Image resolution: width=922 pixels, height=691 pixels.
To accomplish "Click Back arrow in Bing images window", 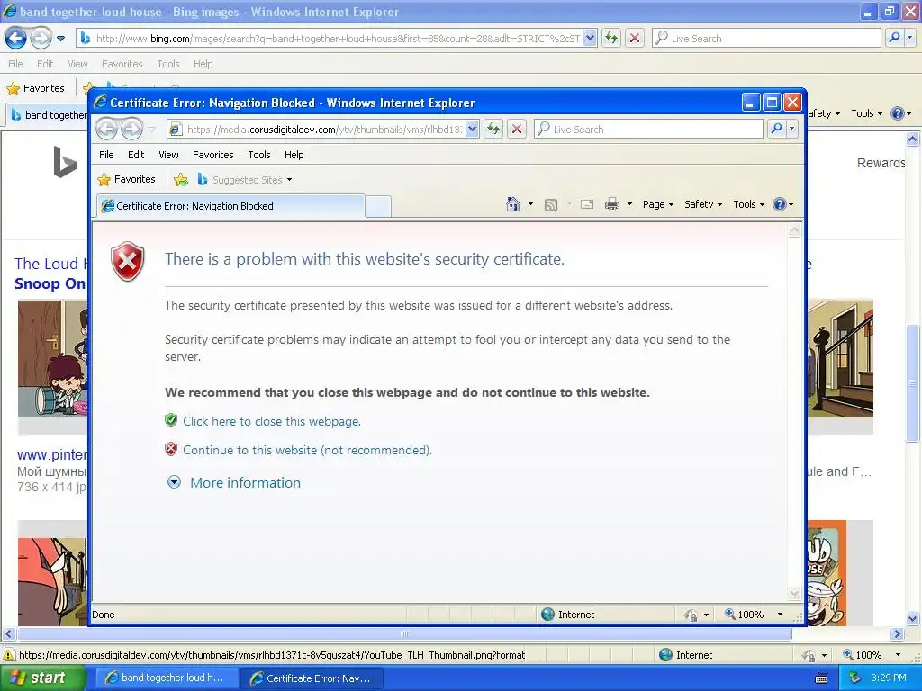I will pyautogui.click(x=16, y=39).
